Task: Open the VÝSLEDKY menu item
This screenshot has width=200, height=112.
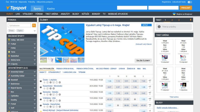Action: coord(28,14)
